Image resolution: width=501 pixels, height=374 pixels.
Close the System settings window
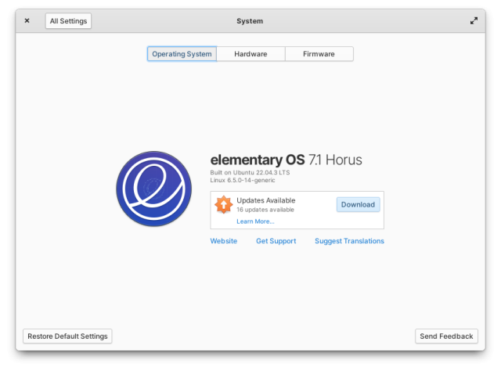pyautogui.click(x=27, y=21)
